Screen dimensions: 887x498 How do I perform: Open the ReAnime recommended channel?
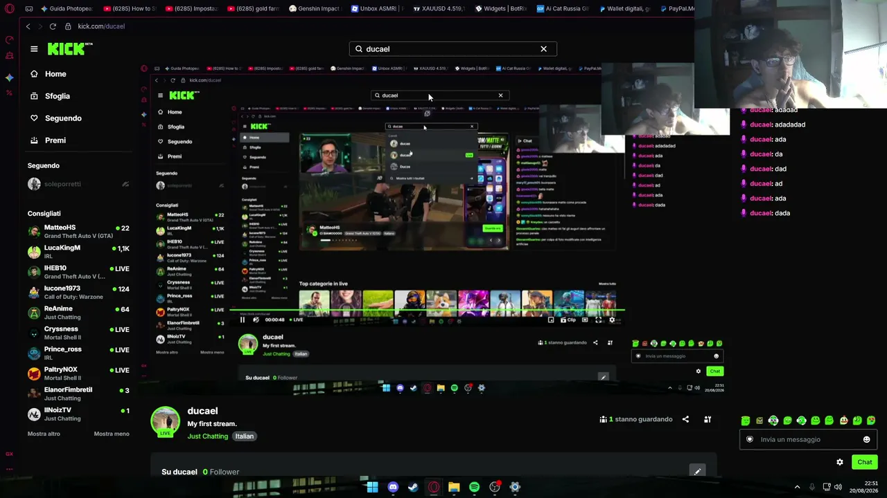[78, 313]
